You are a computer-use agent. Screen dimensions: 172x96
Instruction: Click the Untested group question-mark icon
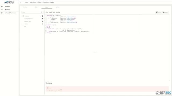[23, 16]
